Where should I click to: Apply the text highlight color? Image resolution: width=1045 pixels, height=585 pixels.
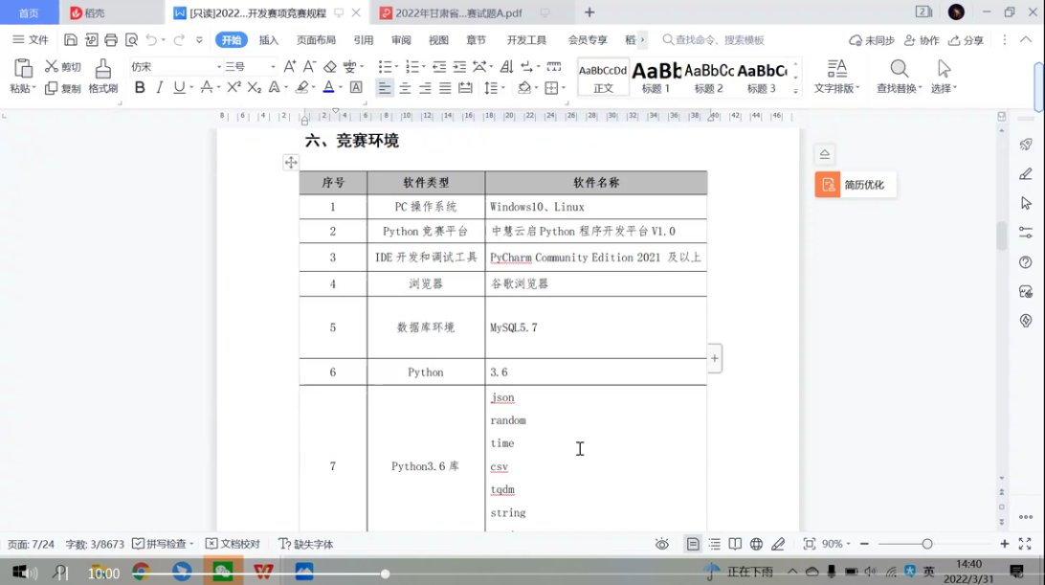pos(301,87)
